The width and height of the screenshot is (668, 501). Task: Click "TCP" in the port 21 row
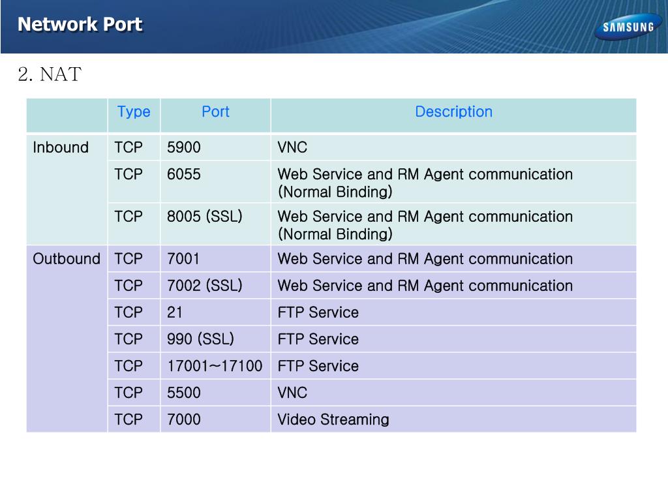coord(129,312)
